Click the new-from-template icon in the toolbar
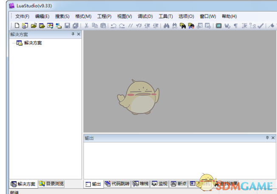 tap(25, 26)
